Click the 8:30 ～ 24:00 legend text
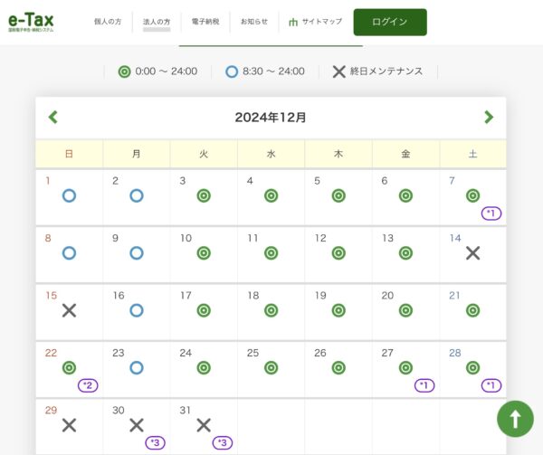Screen dimensions: 543x455 pyautogui.click(x=273, y=71)
